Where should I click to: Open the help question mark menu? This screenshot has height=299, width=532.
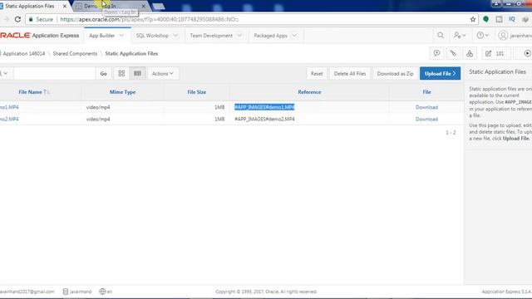coord(482,35)
